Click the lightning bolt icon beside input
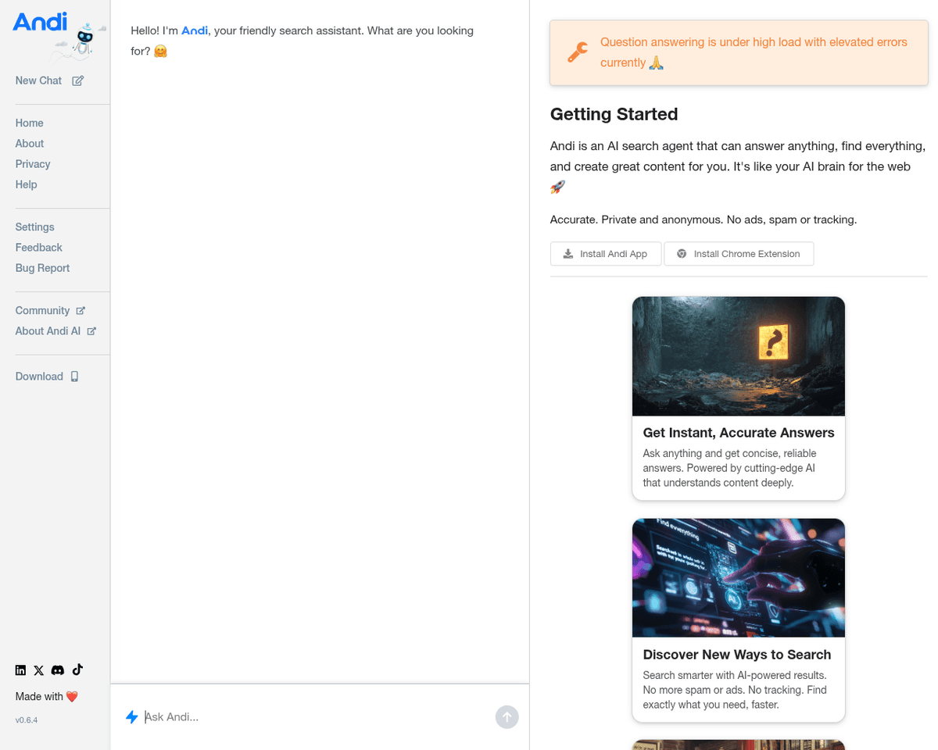Screen dimensions: 938x750 pos(132,717)
